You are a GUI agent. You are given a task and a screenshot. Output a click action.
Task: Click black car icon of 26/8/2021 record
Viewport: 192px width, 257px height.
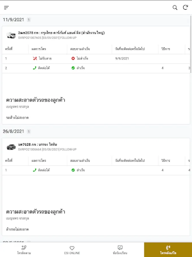tap(11, 147)
